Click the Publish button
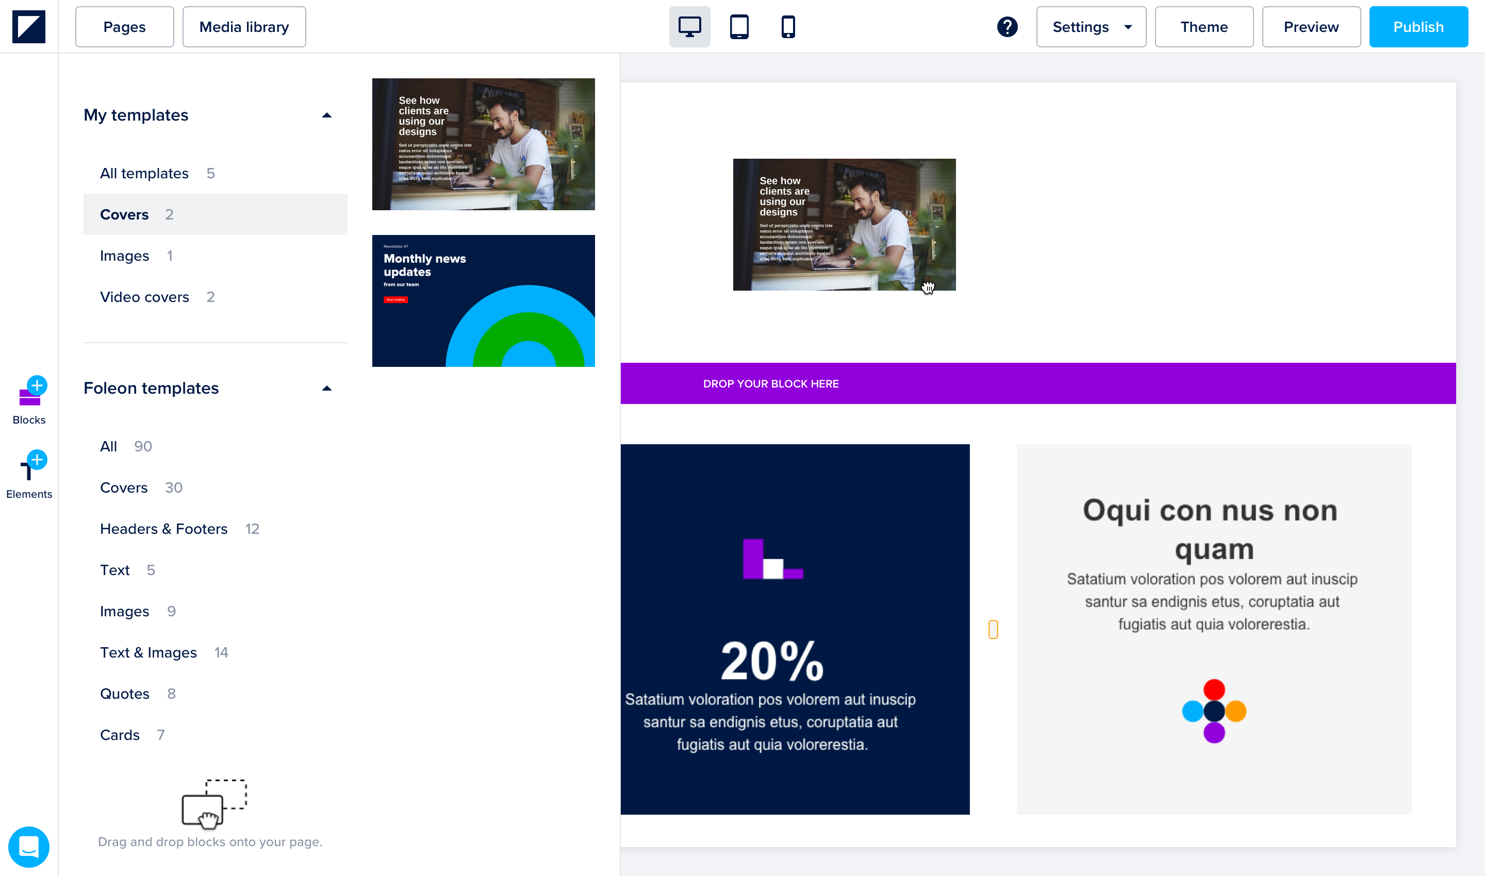This screenshot has width=1485, height=876. [1417, 27]
